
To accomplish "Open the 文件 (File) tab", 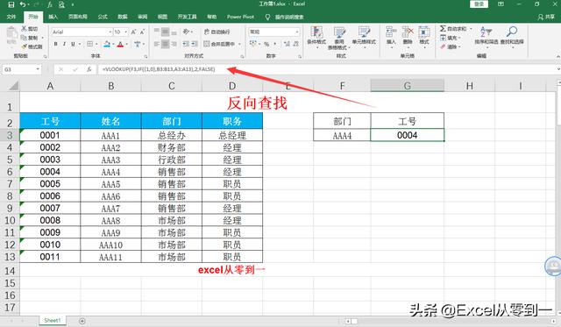I will pos(11,17).
